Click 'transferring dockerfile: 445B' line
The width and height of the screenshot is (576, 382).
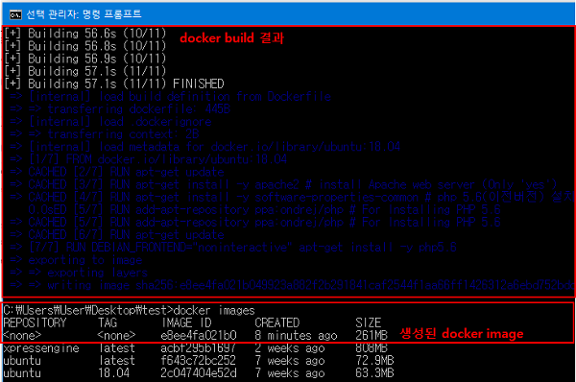[x=120, y=109]
